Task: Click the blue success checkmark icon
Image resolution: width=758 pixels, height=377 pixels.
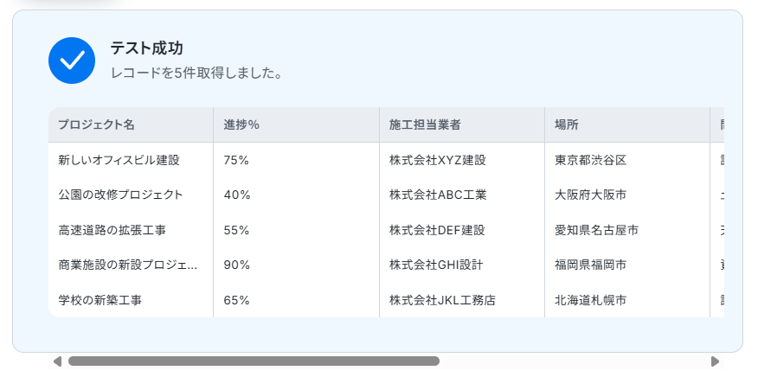Action: click(72, 61)
